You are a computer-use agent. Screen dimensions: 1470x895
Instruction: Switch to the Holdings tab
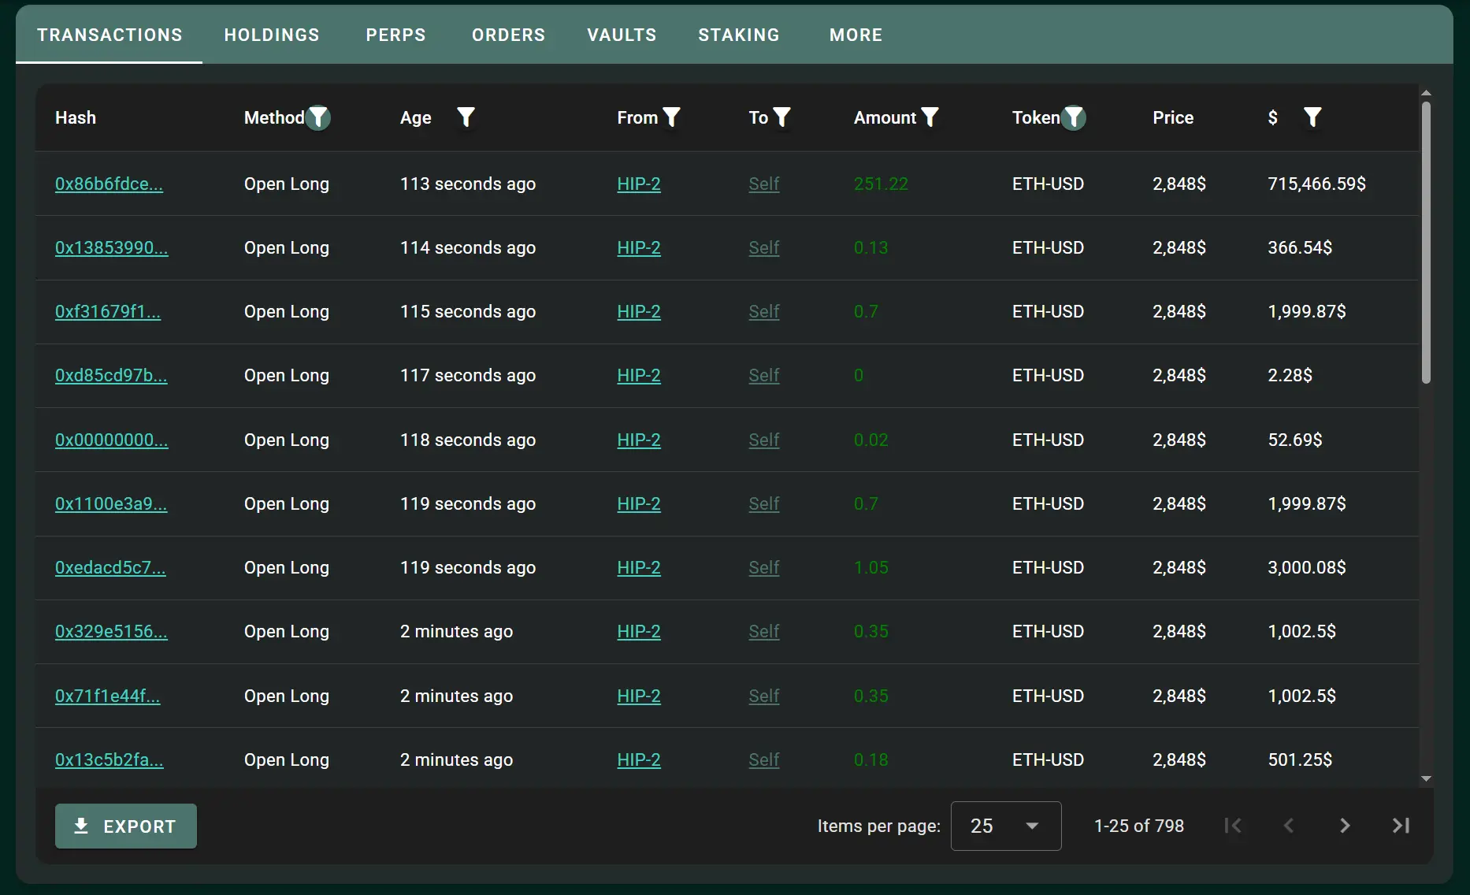tap(272, 35)
